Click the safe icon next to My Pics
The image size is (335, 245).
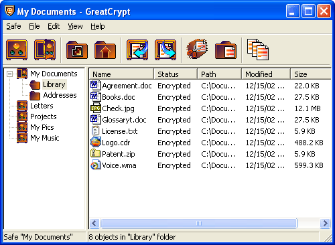(x=22, y=127)
